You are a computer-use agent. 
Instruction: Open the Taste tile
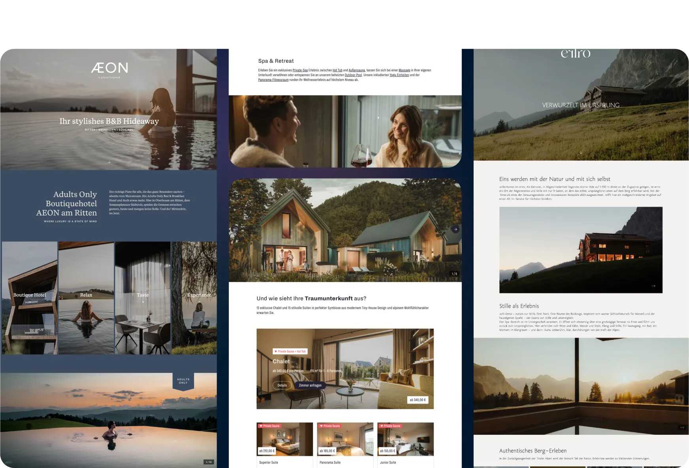[143, 298]
